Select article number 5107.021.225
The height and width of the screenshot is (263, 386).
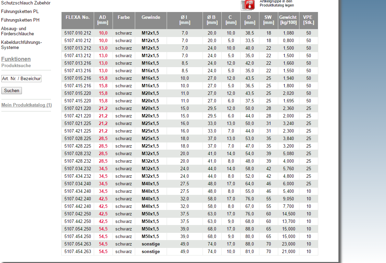(x=78, y=123)
